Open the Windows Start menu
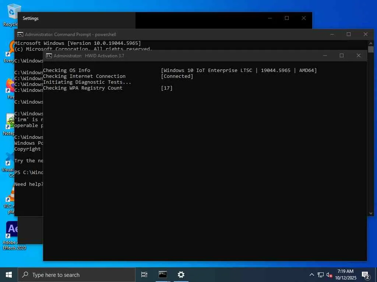 9,275
